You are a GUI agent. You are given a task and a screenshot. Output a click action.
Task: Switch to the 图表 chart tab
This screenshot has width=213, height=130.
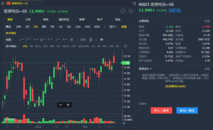(10, 19)
